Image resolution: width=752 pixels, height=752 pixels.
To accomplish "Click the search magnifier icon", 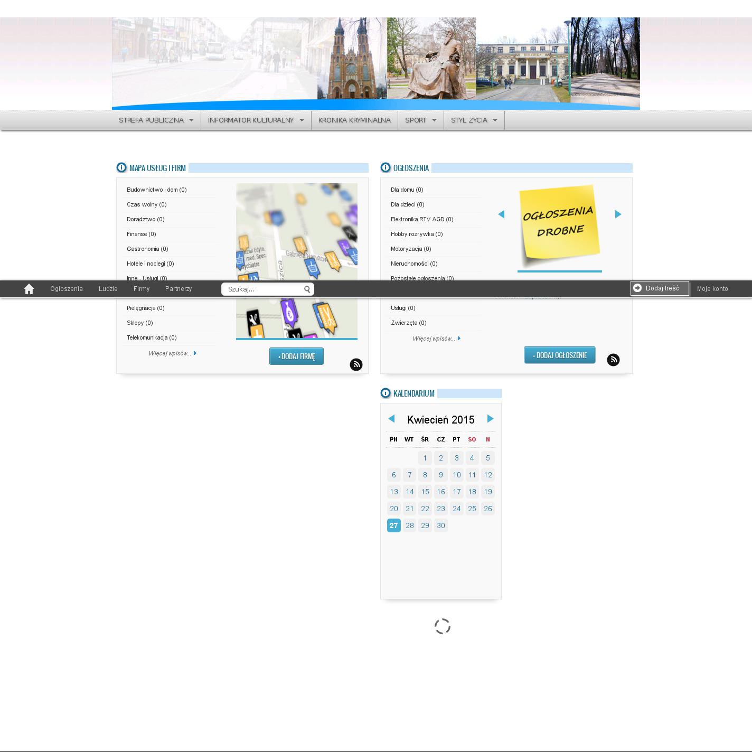I will pyautogui.click(x=307, y=289).
